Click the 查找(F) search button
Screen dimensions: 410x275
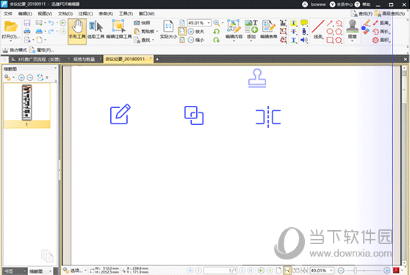(362, 13)
